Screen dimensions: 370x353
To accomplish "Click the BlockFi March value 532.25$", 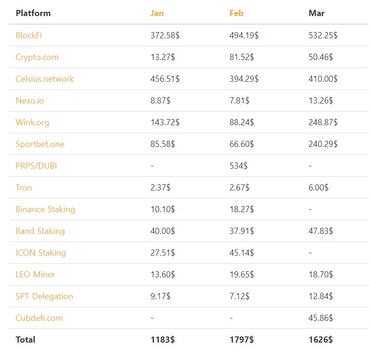I will (323, 35).
